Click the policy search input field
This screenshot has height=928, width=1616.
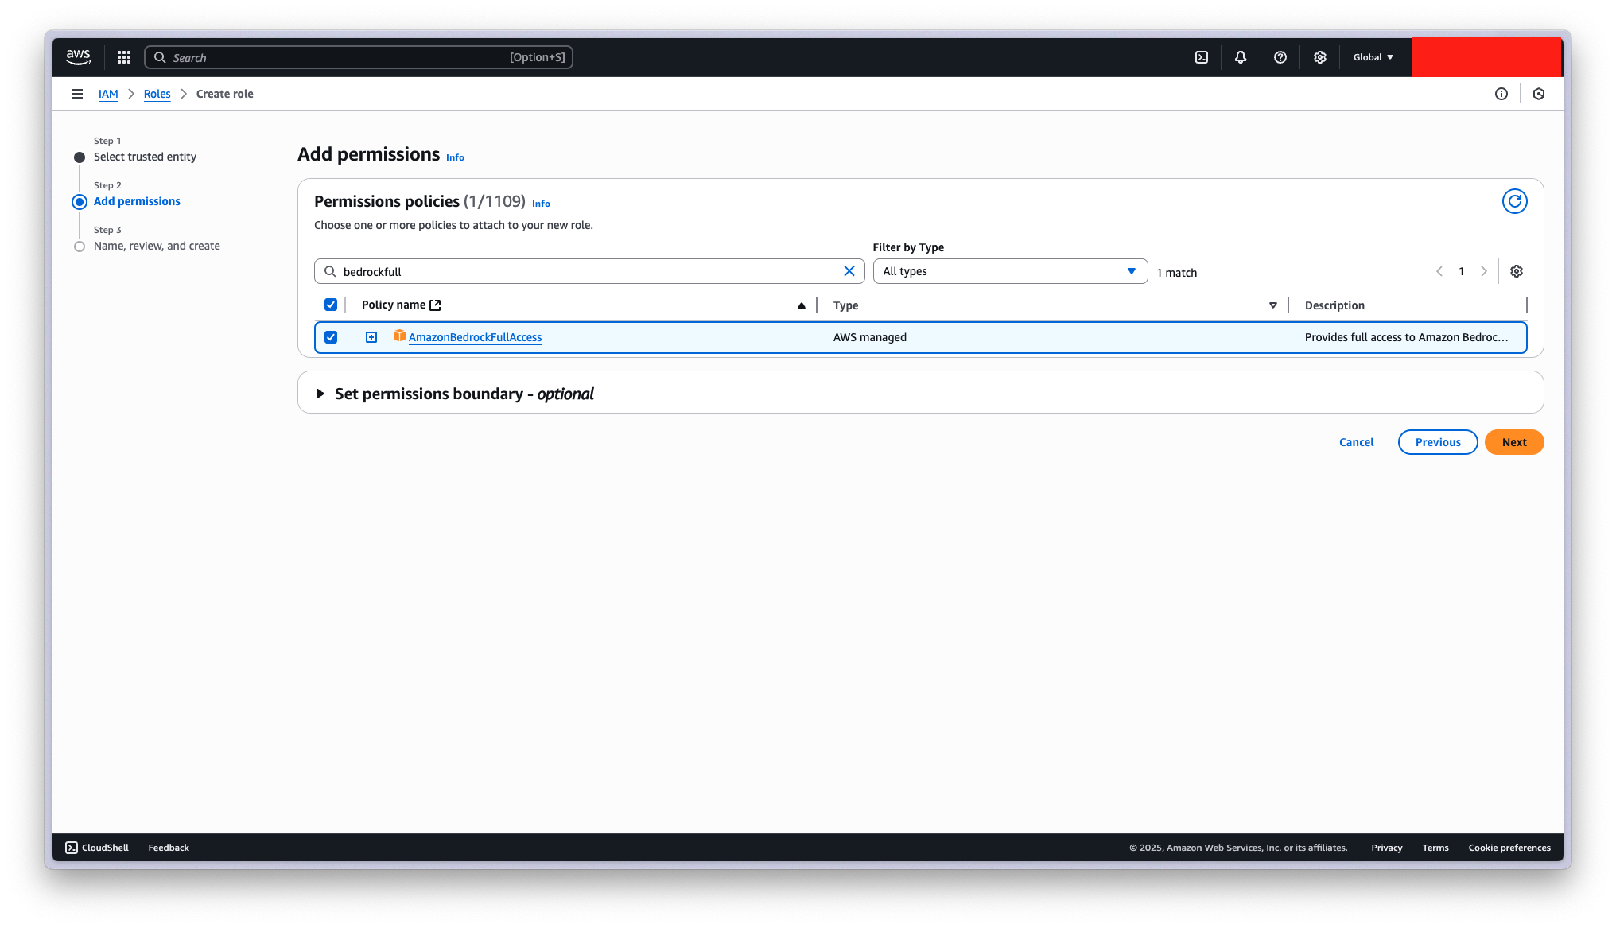tap(589, 271)
